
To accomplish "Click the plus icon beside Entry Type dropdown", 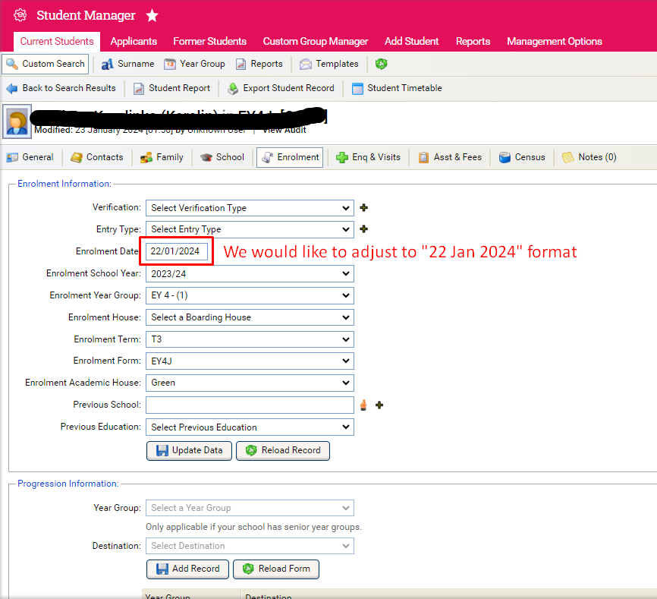I will click(363, 229).
